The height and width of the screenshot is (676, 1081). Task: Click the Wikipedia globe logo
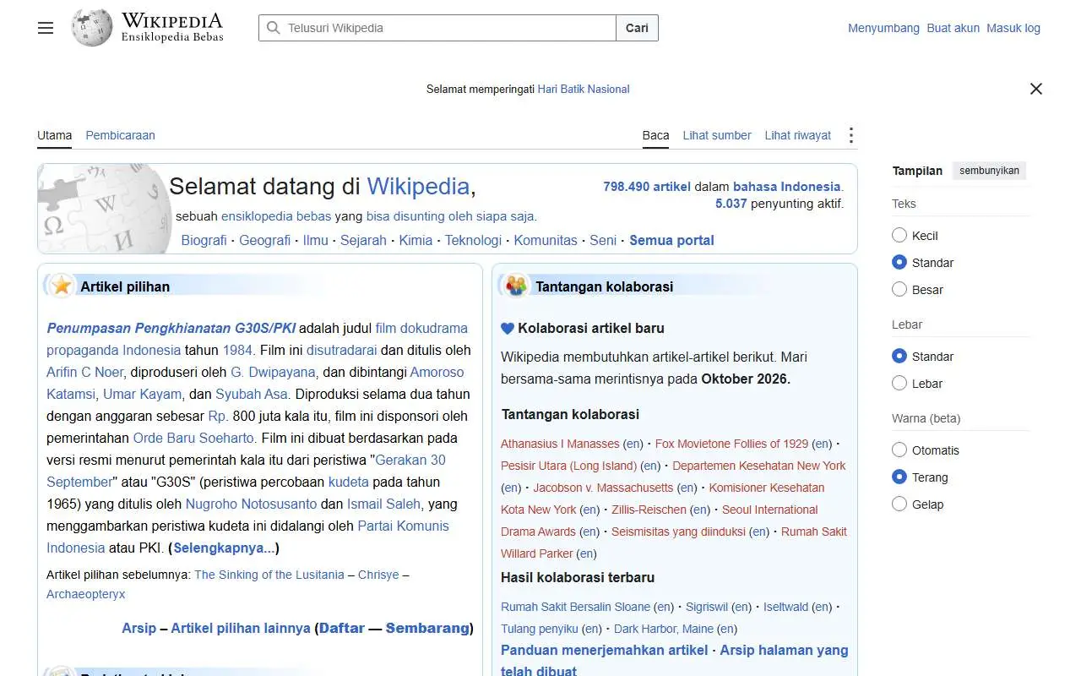[x=92, y=28]
